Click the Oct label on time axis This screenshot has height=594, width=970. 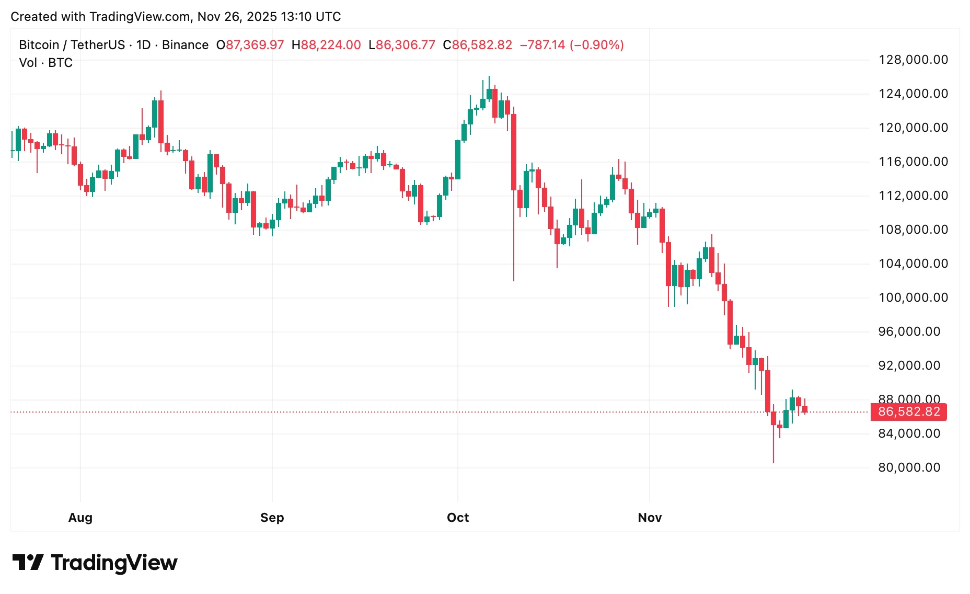click(458, 518)
